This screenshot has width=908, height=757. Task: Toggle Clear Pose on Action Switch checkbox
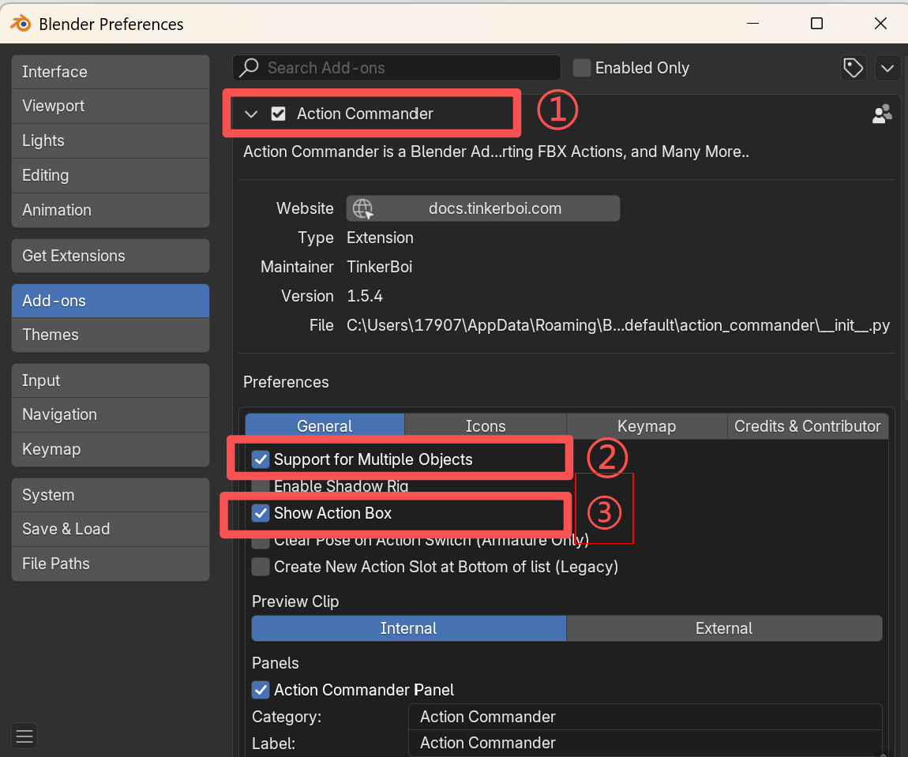tap(261, 542)
